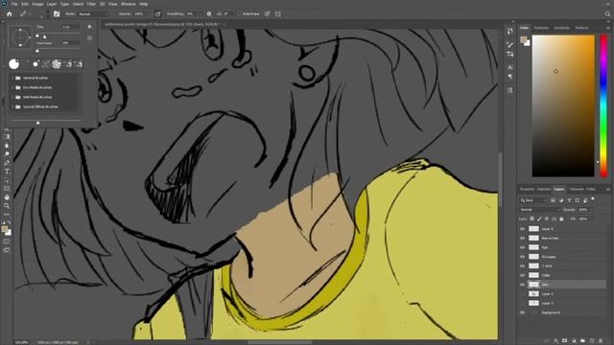Viewport: 614px width, 345px height.
Task: Open the layer blend mode Normal dropdown
Action: [539, 210]
